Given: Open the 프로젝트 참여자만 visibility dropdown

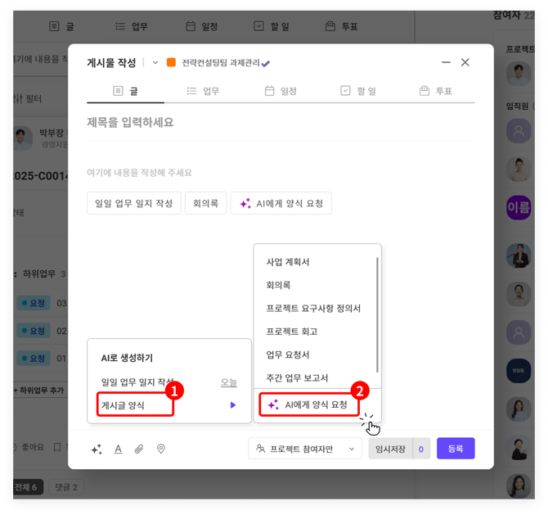Looking at the screenshot, I should click(x=305, y=449).
